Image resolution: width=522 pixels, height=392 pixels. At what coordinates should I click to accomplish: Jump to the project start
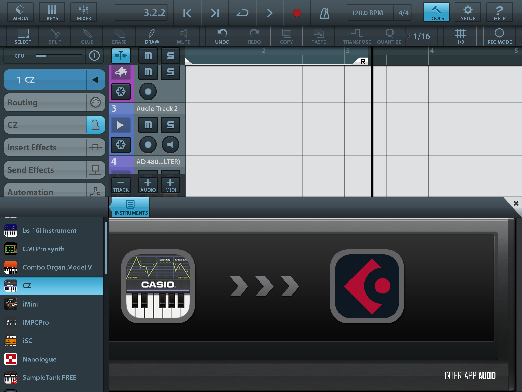(187, 13)
